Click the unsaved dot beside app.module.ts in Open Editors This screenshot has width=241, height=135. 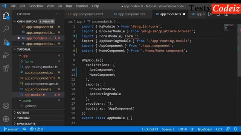click(x=18, y=38)
